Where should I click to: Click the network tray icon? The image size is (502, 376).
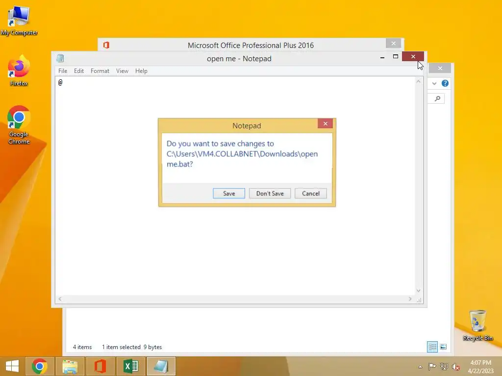click(x=444, y=366)
